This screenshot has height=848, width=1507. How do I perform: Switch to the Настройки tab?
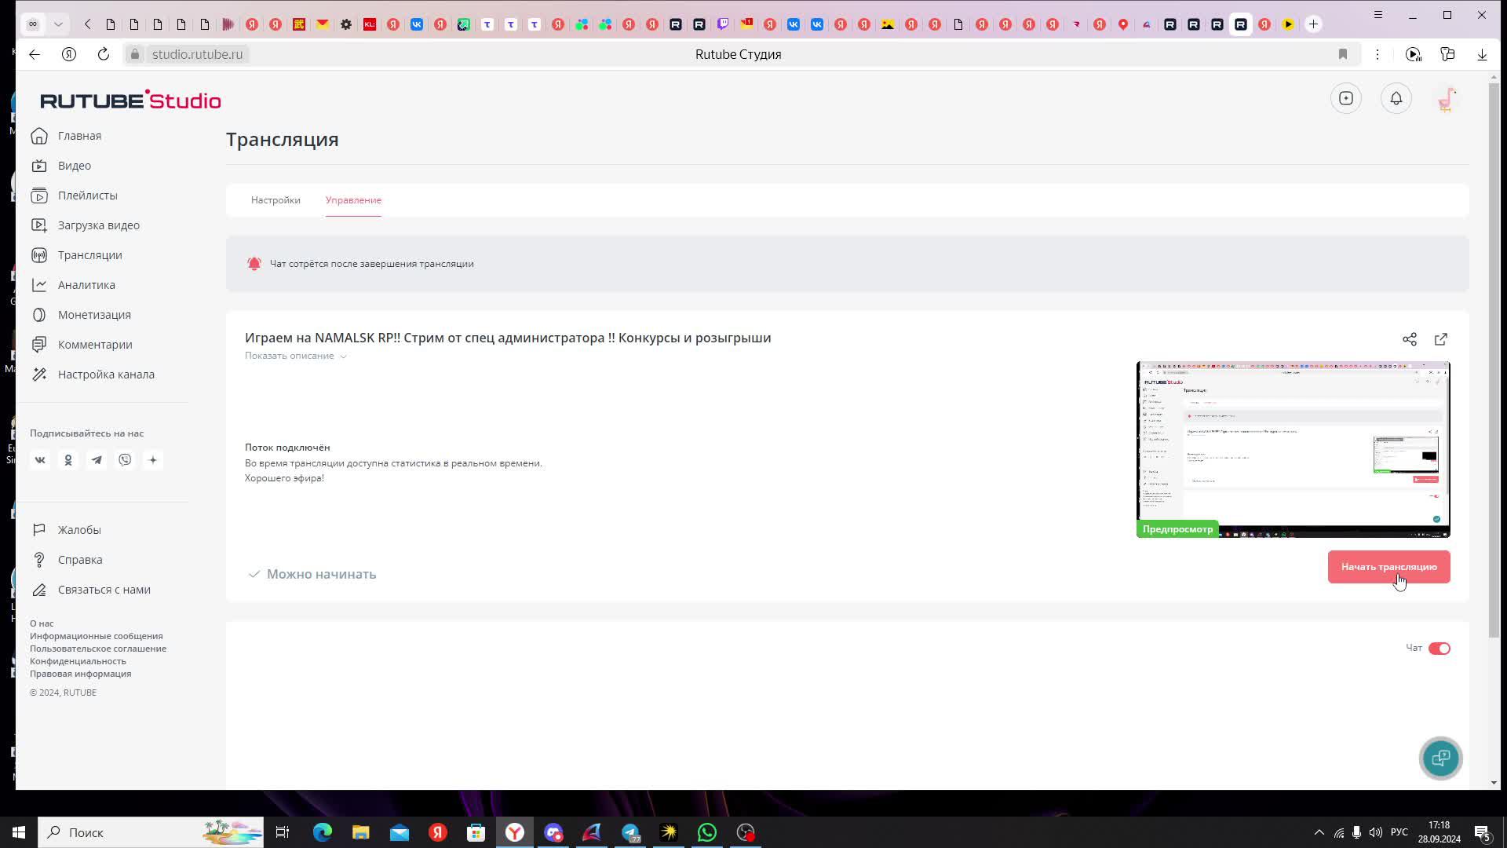pos(275,200)
